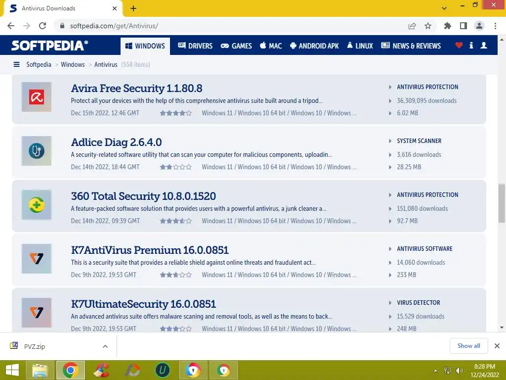
Task: Click Antivirus Software category for K7AntiVirus
Action: pyautogui.click(x=424, y=249)
